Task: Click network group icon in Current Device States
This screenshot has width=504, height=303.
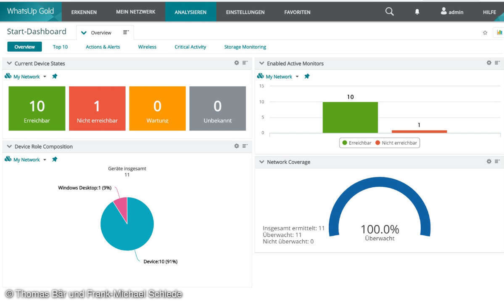Action: [x=8, y=76]
